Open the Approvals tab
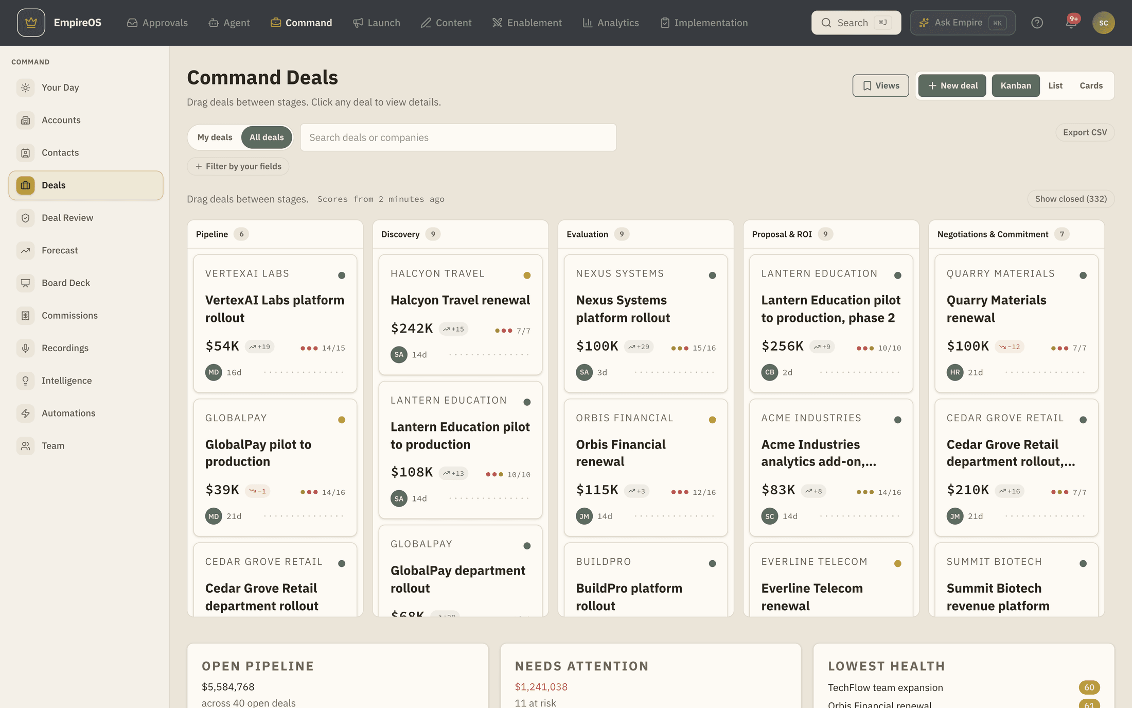The width and height of the screenshot is (1132, 708). tap(157, 23)
